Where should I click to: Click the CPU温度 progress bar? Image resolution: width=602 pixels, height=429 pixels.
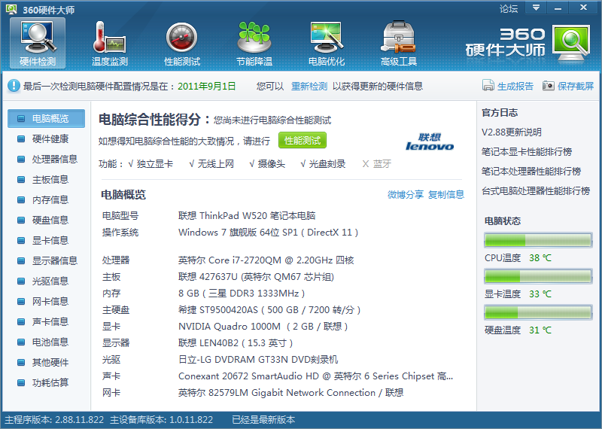[538, 240]
